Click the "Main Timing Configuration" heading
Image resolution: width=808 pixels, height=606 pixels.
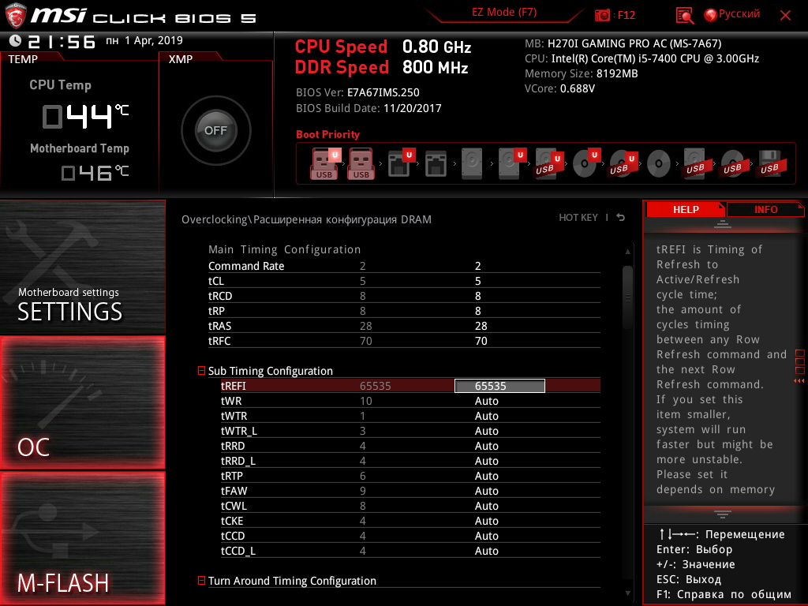tap(284, 249)
